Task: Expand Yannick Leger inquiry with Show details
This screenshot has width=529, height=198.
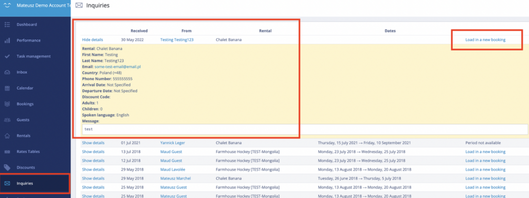Action: coord(93,143)
